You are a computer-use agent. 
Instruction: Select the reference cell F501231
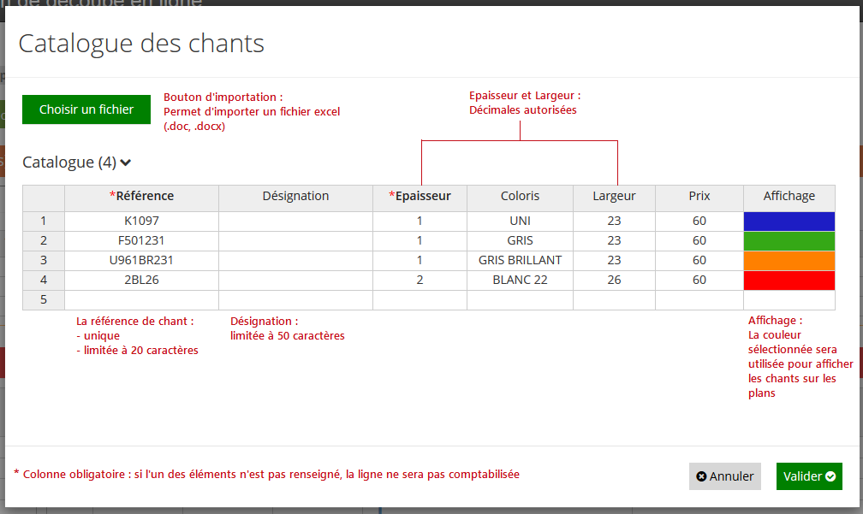pyautogui.click(x=141, y=241)
